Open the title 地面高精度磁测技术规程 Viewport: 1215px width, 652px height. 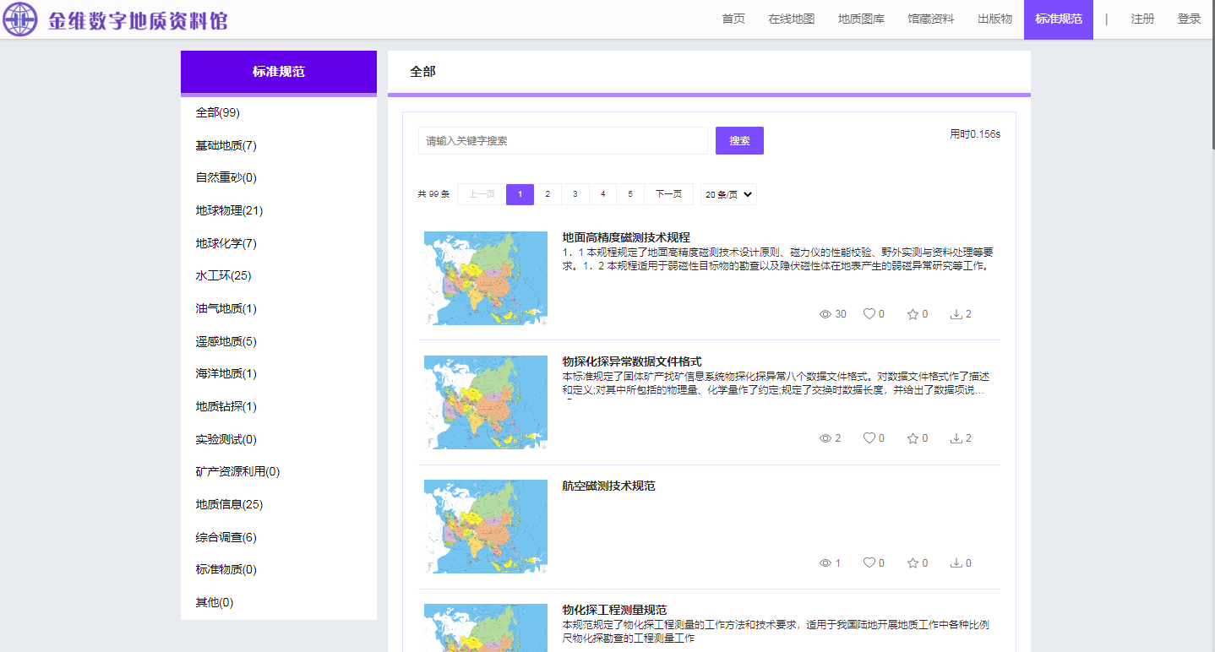(x=626, y=237)
